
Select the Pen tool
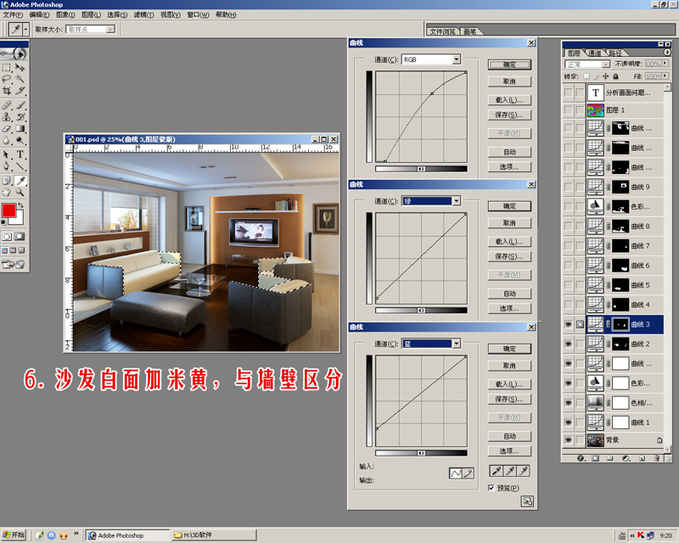(7, 165)
